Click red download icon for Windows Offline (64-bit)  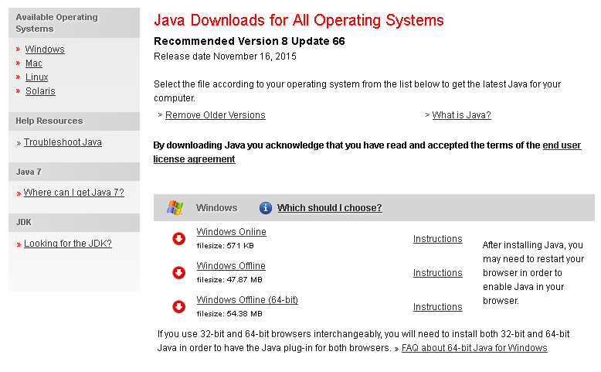(178, 307)
